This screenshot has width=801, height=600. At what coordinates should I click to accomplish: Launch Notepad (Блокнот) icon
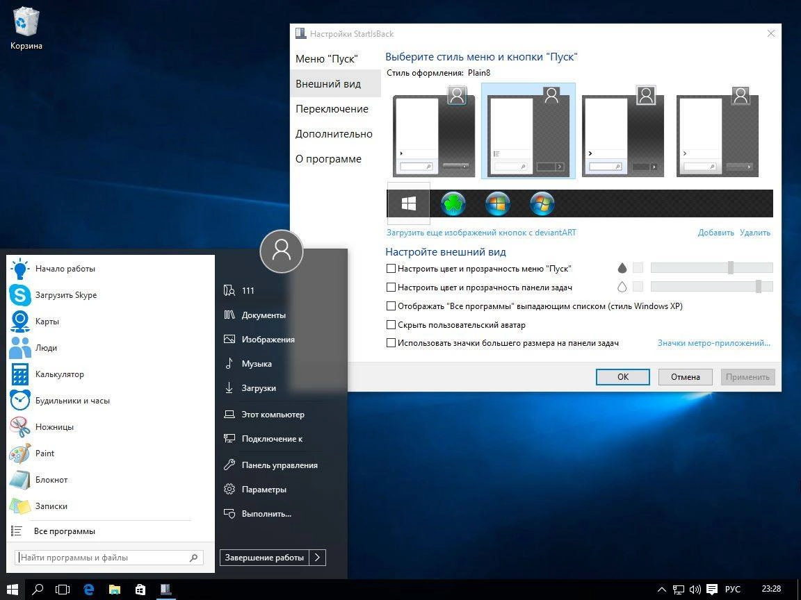20,480
